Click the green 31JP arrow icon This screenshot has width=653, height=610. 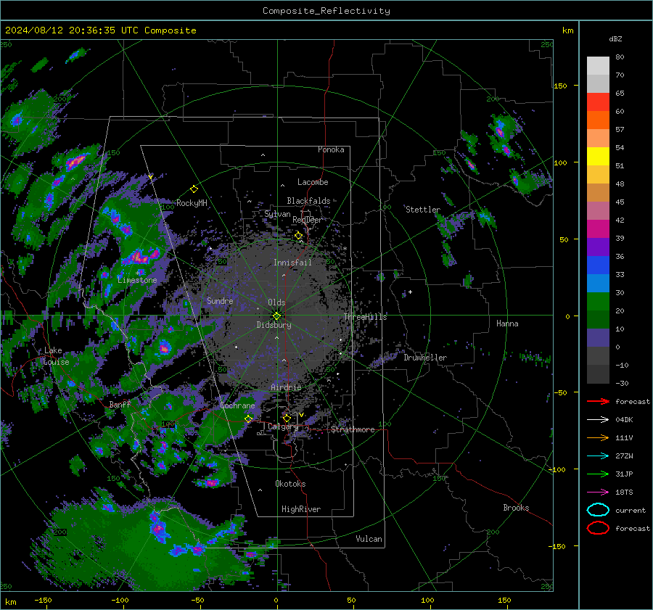(598, 474)
